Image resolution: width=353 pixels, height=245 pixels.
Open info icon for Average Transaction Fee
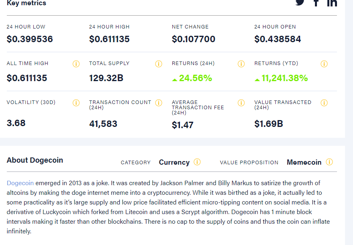241,103
